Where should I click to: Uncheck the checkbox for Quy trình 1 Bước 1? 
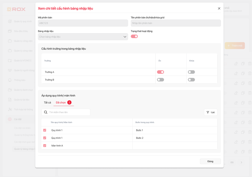tap(45, 130)
